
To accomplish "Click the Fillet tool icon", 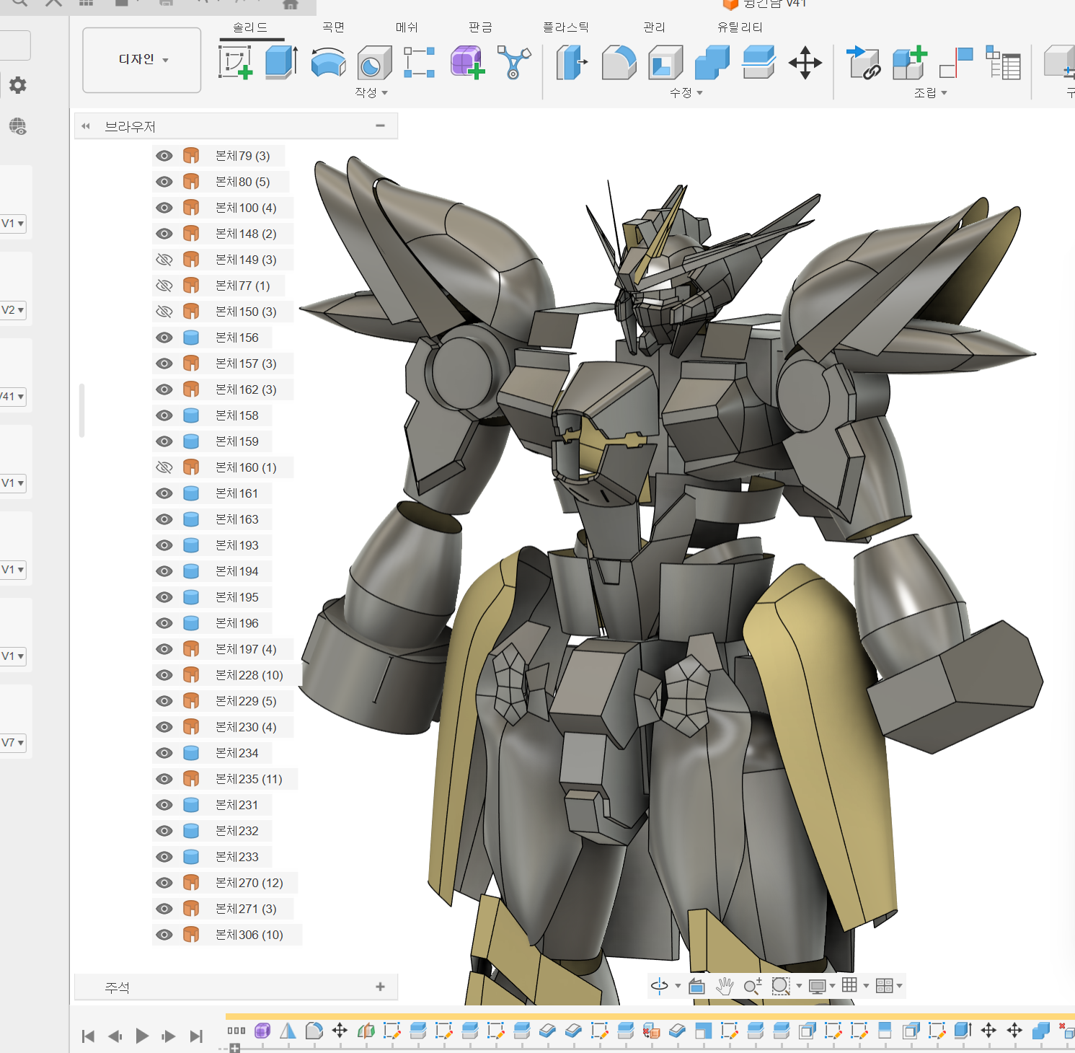I will click(x=619, y=62).
